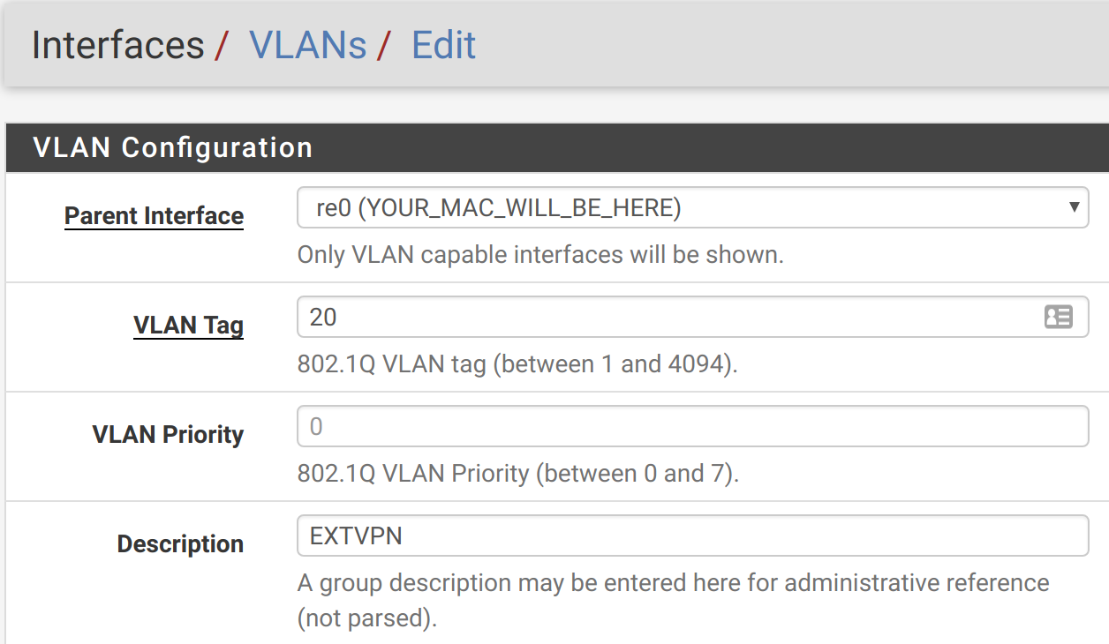
Task: Select the chevron on the interface selector
Action: 1074,207
